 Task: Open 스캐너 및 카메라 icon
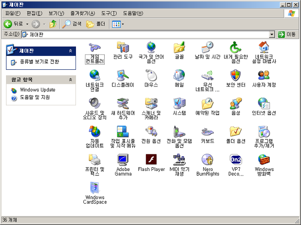[x=151, y=103]
